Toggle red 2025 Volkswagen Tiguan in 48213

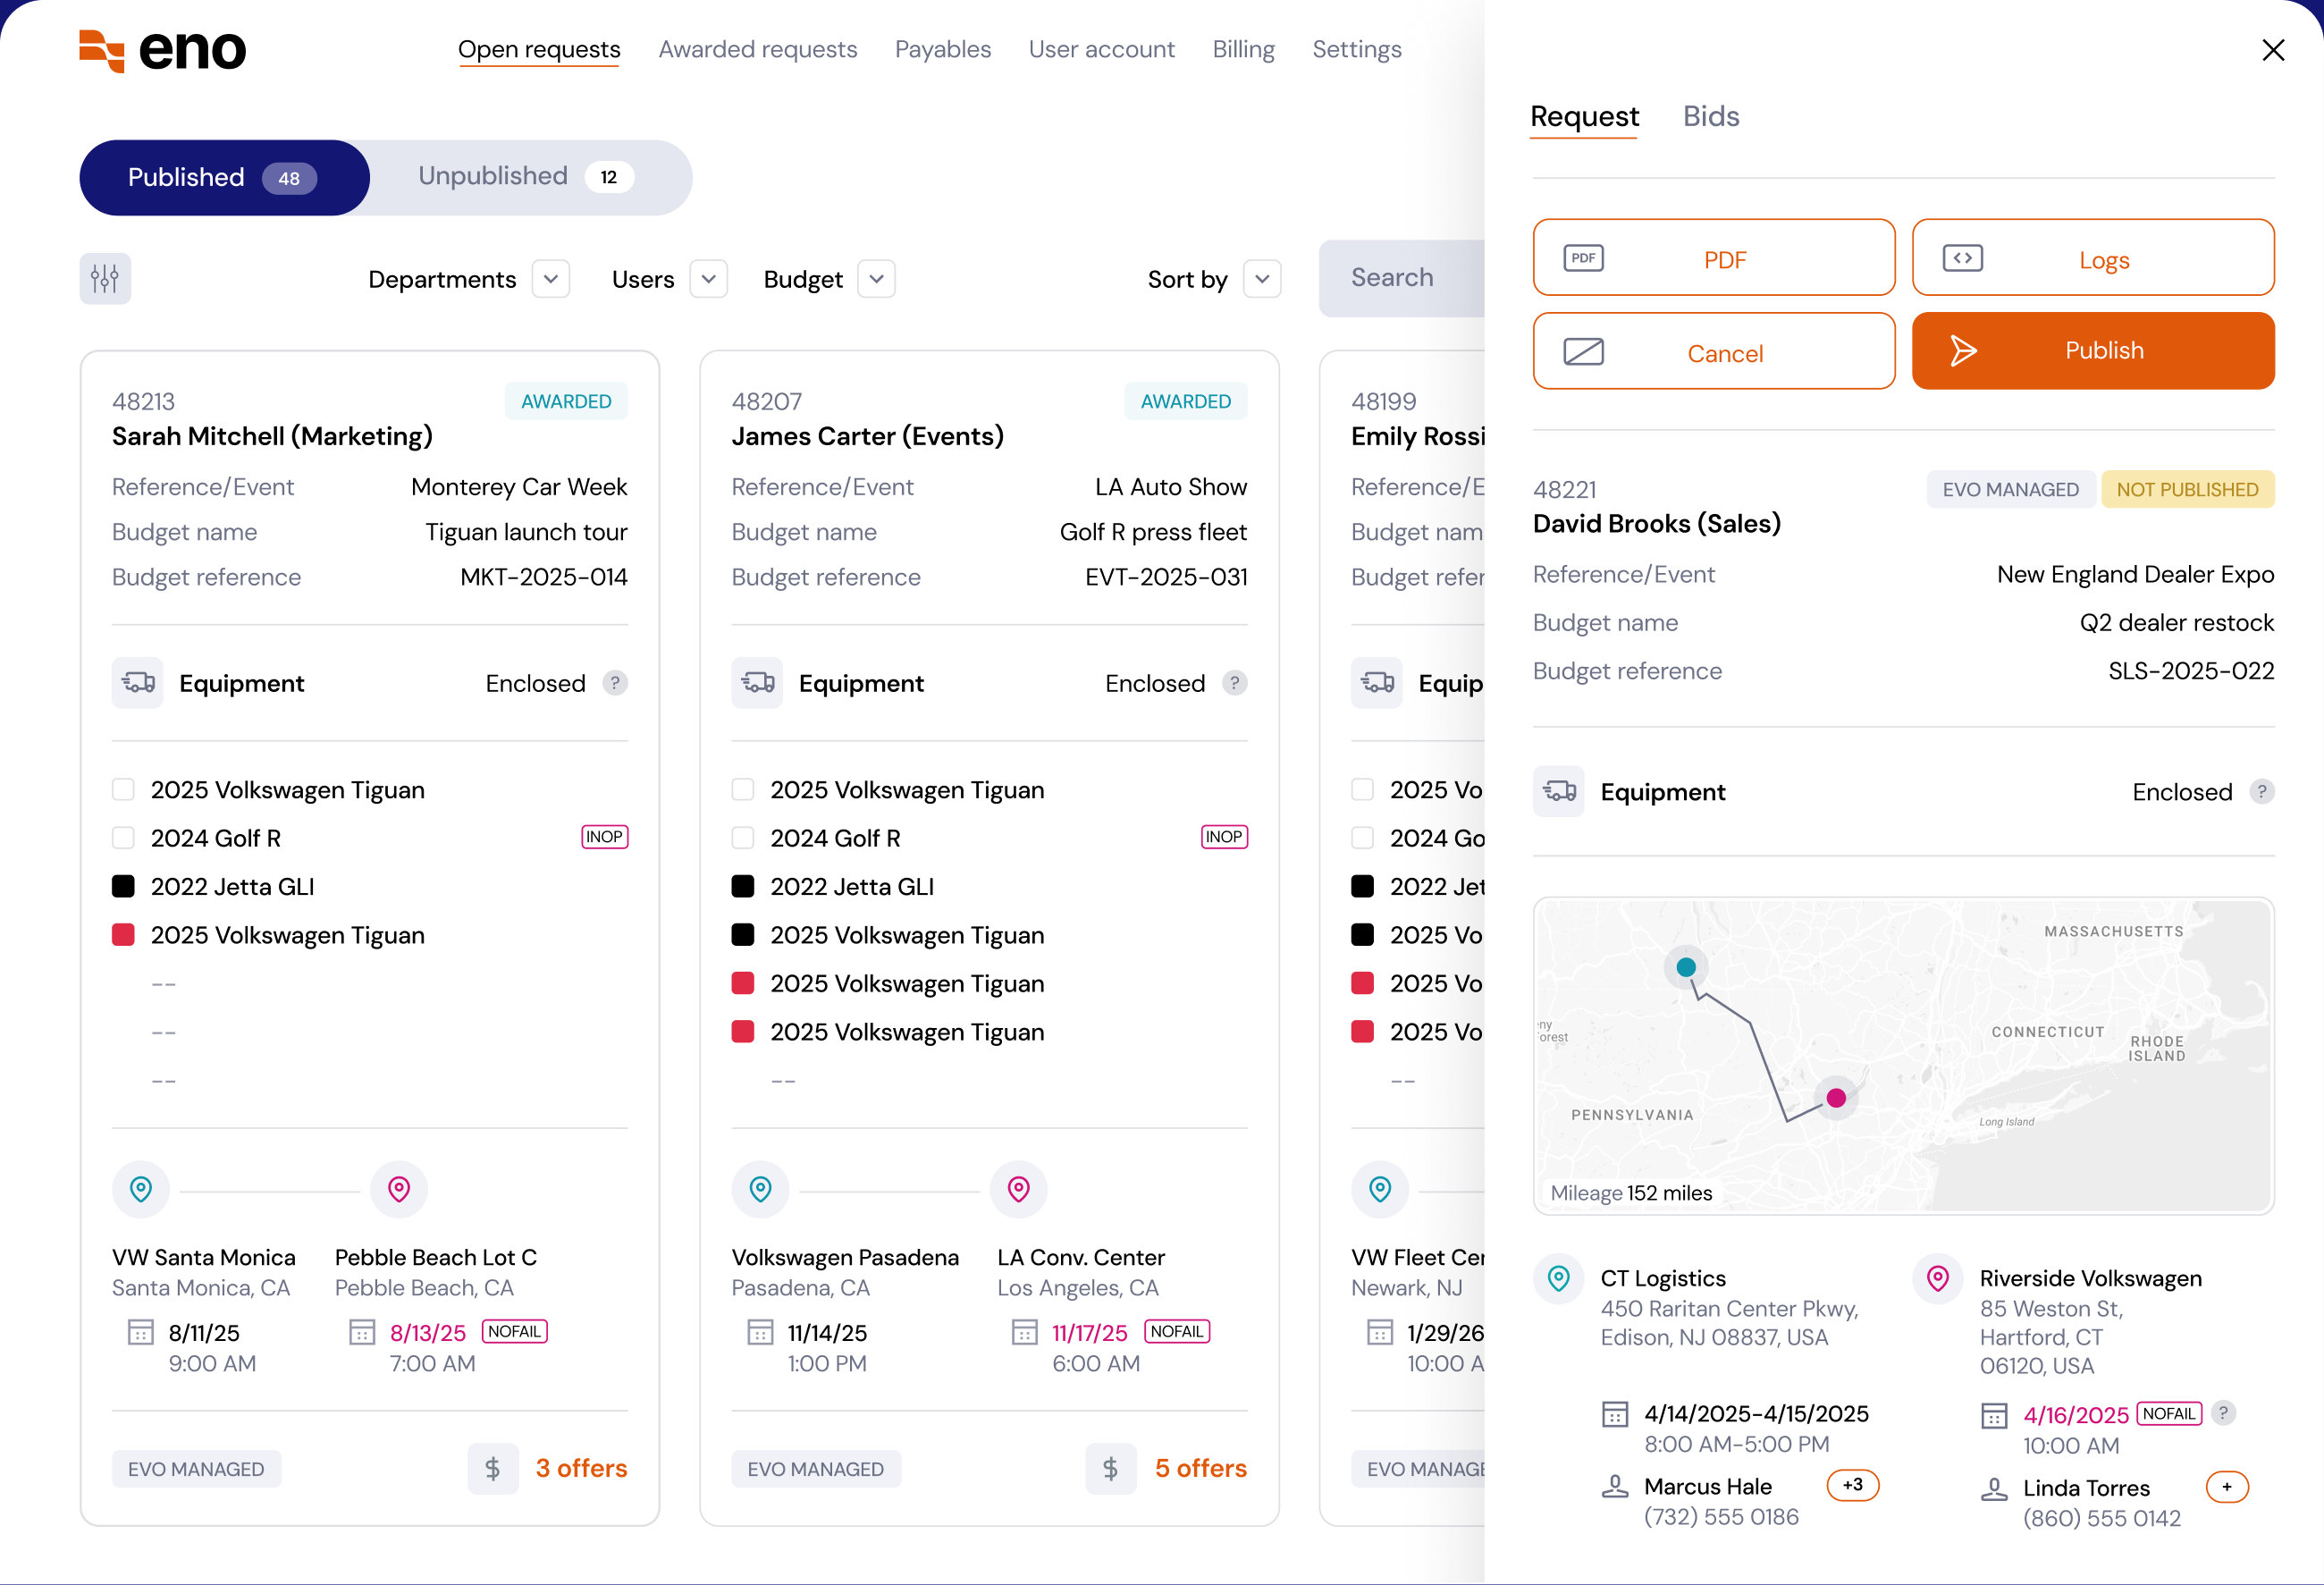[x=123, y=935]
